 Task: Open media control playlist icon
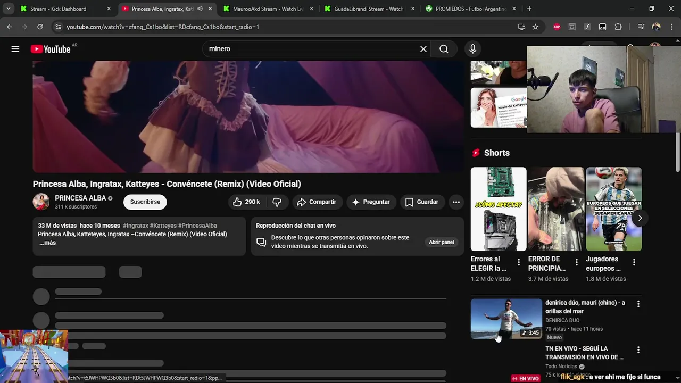pyautogui.click(x=641, y=27)
